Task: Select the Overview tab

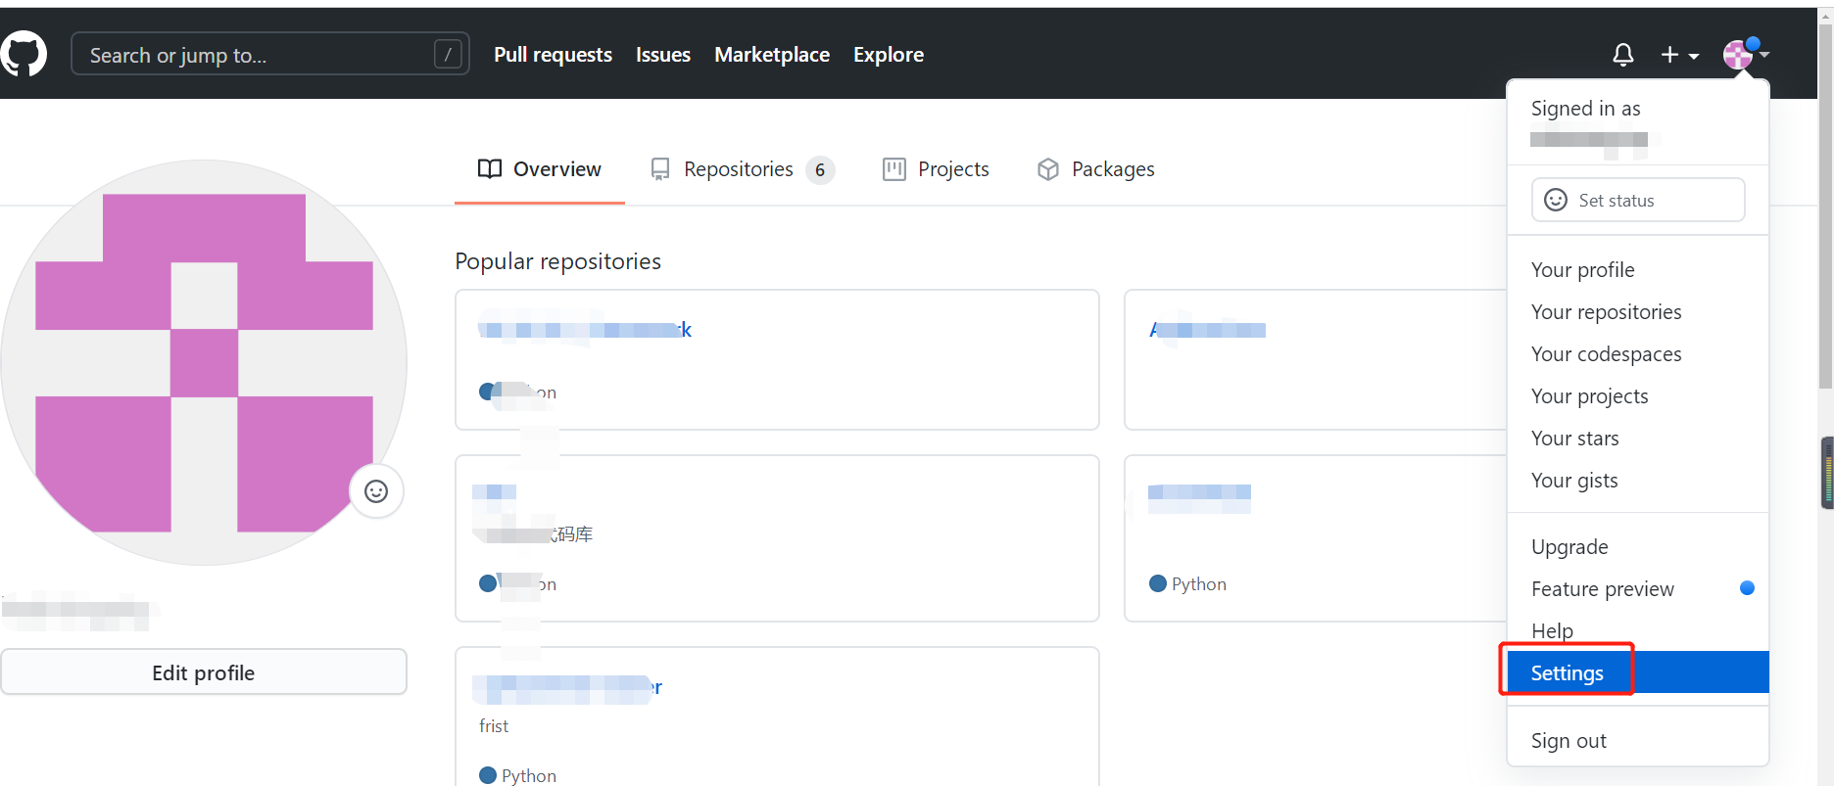Action: pos(540,169)
